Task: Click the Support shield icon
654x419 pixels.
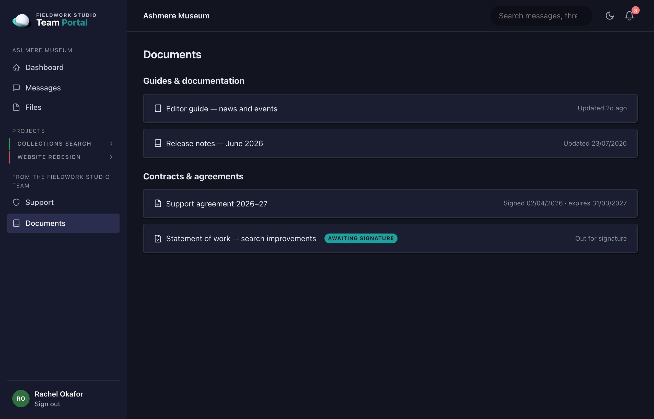Action: pos(16,202)
